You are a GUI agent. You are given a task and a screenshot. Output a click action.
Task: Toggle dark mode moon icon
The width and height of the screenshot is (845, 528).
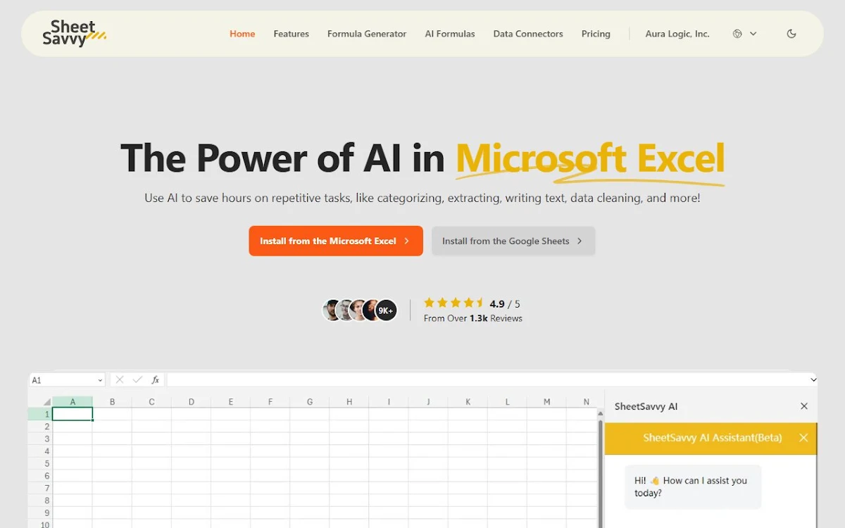791,34
